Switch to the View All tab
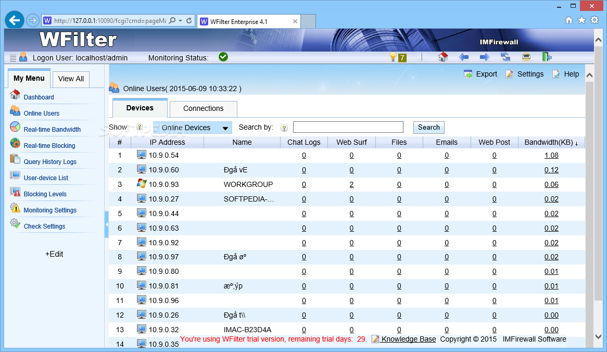This screenshot has height=352, width=607. tap(71, 79)
